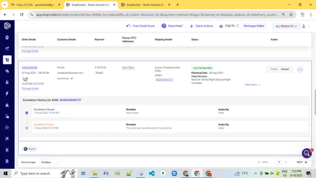The image size is (316, 178).
Task: Click the page reload button
Action: 22,14
